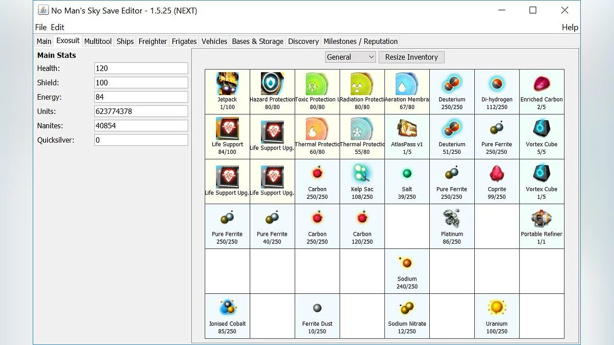Select the Ionised Cobalt icon
Screen dimensions: 614x345
coord(227,308)
